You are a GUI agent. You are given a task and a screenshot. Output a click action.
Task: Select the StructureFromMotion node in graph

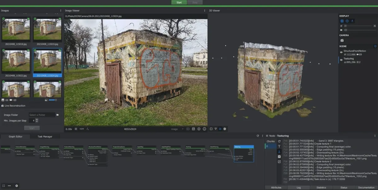[x=98, y=156]
